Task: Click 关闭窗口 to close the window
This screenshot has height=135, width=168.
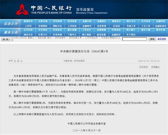Action: point(155,67)
